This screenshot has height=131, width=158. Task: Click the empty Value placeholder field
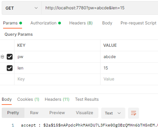click(129, 79)
